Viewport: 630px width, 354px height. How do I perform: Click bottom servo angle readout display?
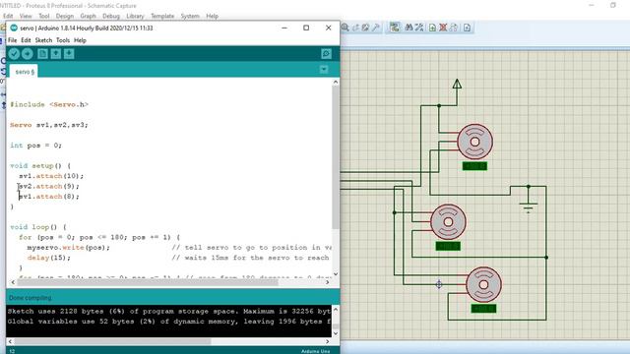[483, 309]
